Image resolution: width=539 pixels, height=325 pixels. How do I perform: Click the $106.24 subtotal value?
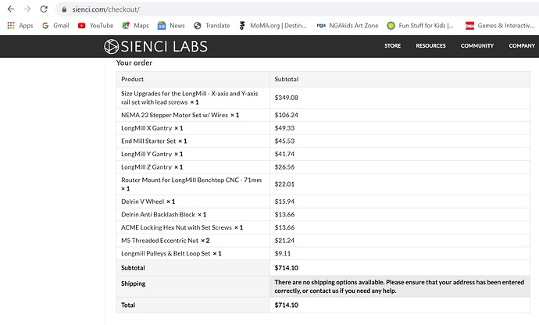coord(287,115)
